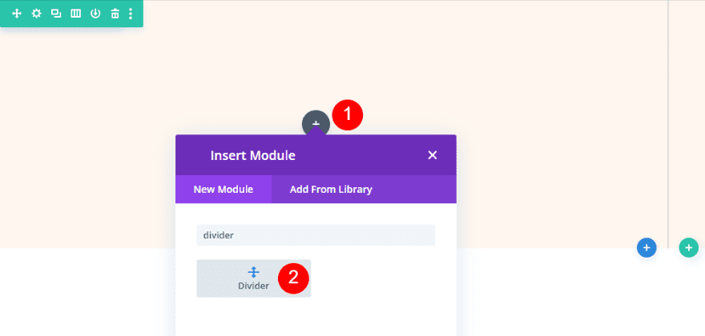The width and height of the screenshot is (705, 336).
Task: Delete the row with trash icon
Action: pyautogui.click(x=115, y=14)
